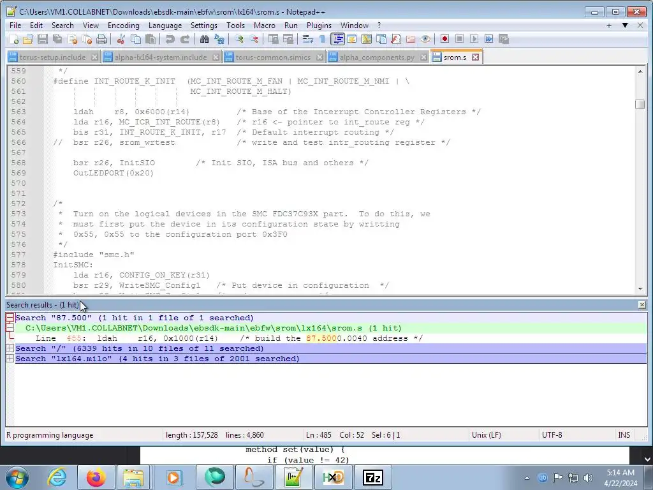Toggle word wrap in editor
This screenshot has width=653, height=490.
tap(308, 39)
